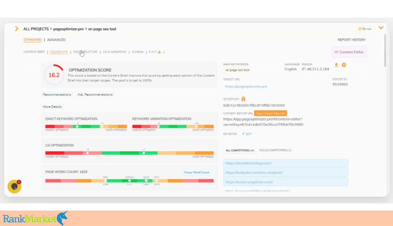Click the Keyword Variation Optimization bar
This screenshot has height=226, width=393.
point(173,126)
